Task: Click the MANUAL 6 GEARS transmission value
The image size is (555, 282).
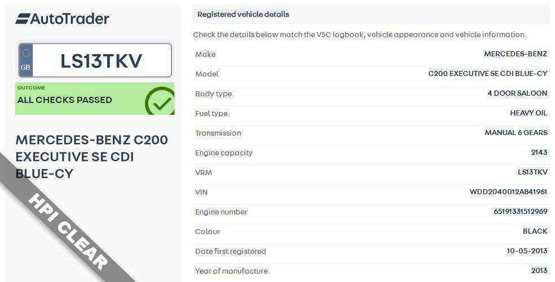Action: (x=516, y=133)
